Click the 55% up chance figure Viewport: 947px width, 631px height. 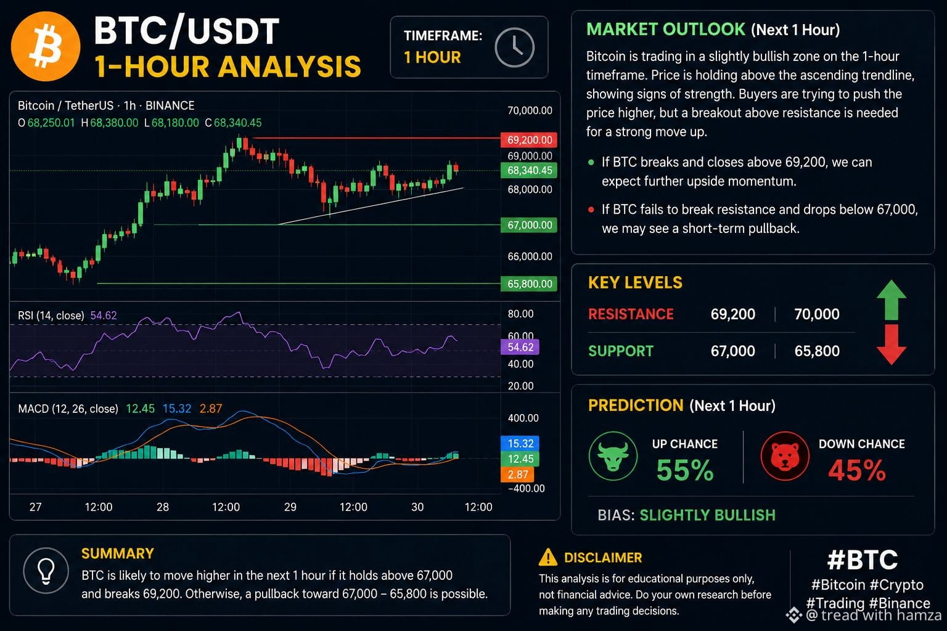[x=685, y=471]
